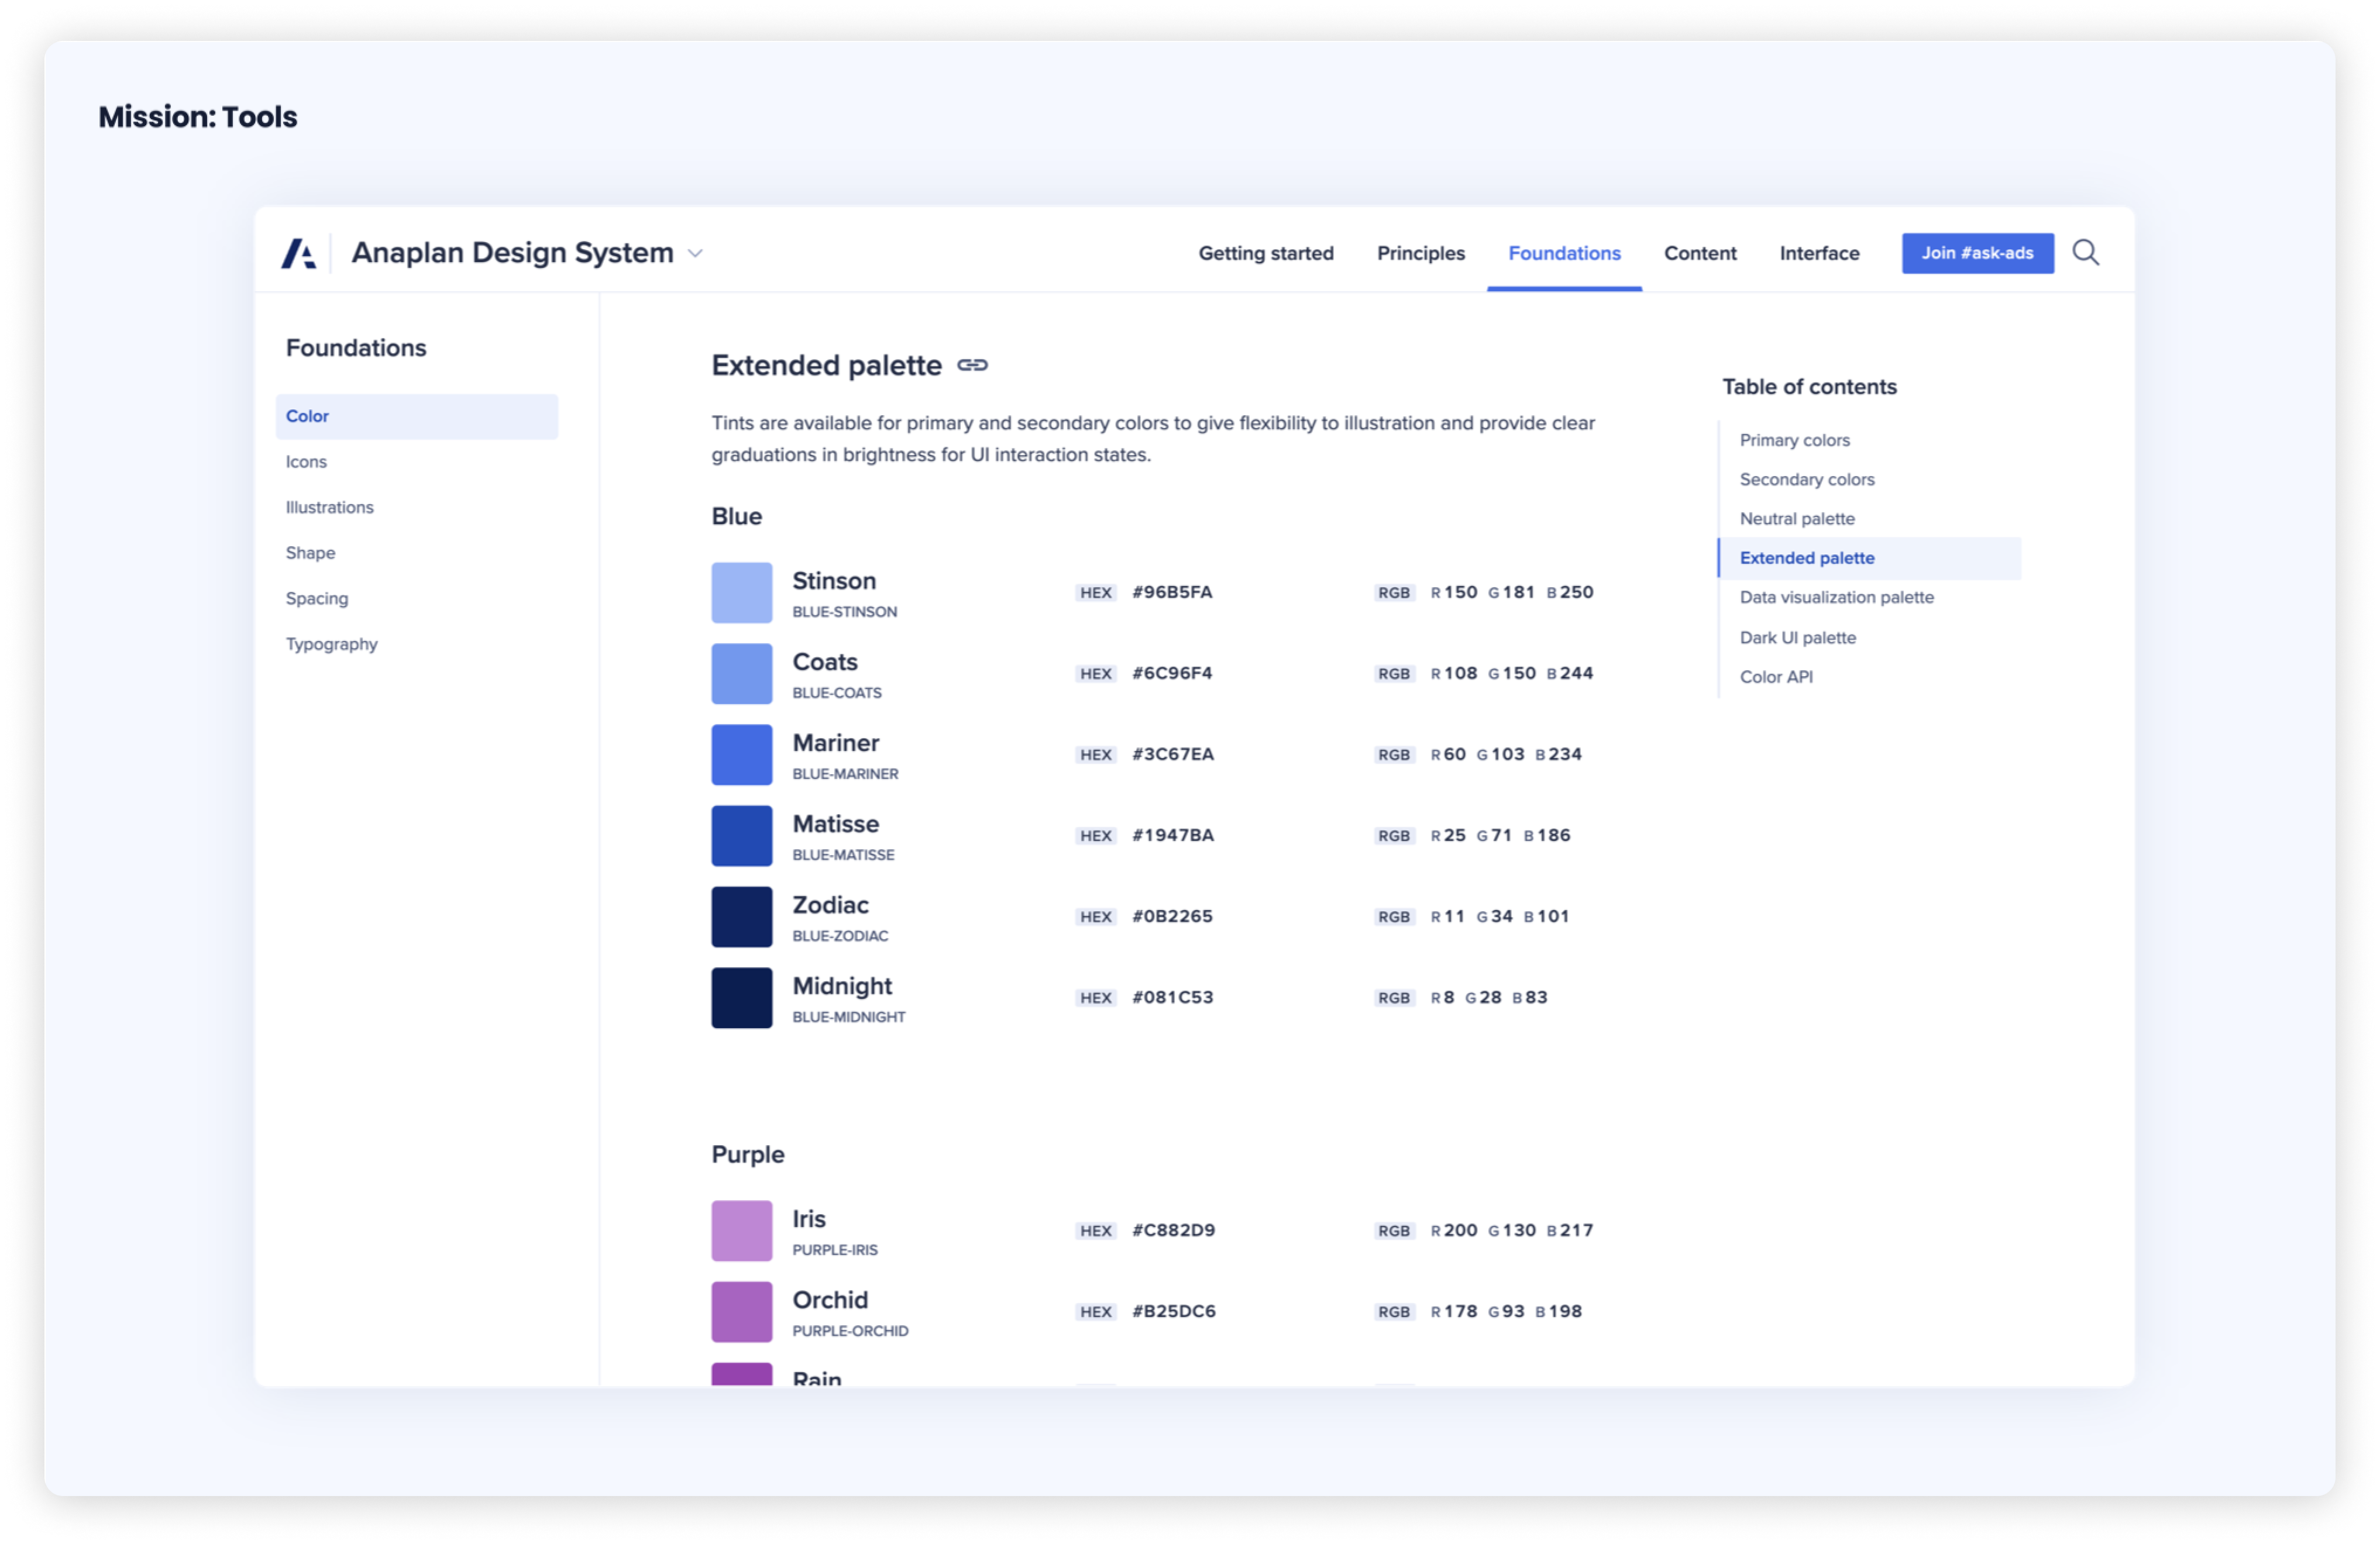Image resolution: width=2380 pixels, height=1544 pixels.
Task: Open the Getting started tab
Action: point(1265,254)
